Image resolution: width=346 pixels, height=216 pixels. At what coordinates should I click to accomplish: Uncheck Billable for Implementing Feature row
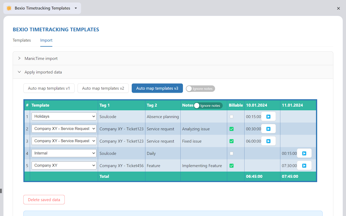[231, 166]
